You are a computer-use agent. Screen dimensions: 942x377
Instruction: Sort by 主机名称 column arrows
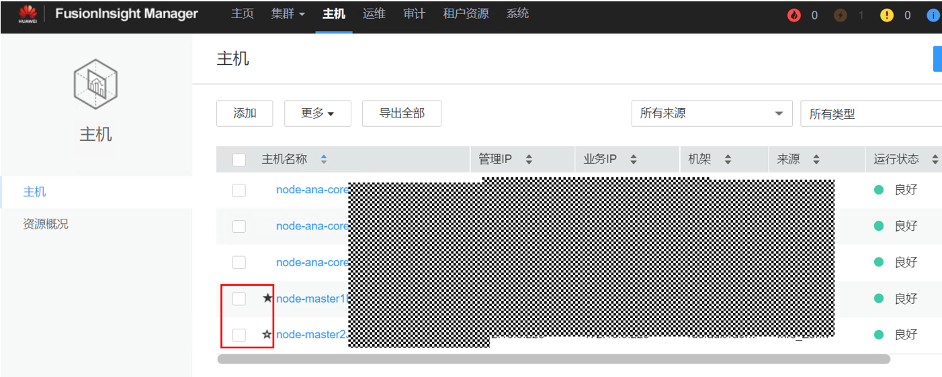tap(324, 160)
